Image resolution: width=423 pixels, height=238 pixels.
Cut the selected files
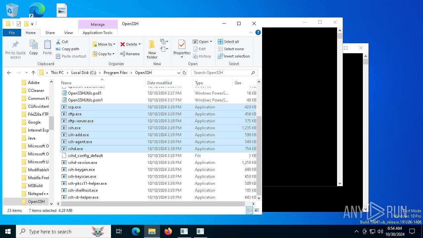click(x=62, y=42)
